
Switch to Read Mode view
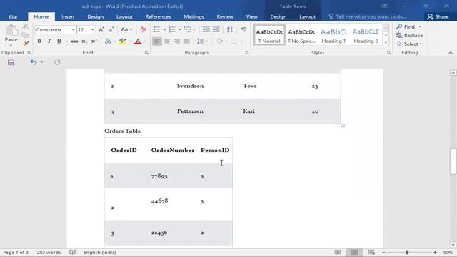338,252
